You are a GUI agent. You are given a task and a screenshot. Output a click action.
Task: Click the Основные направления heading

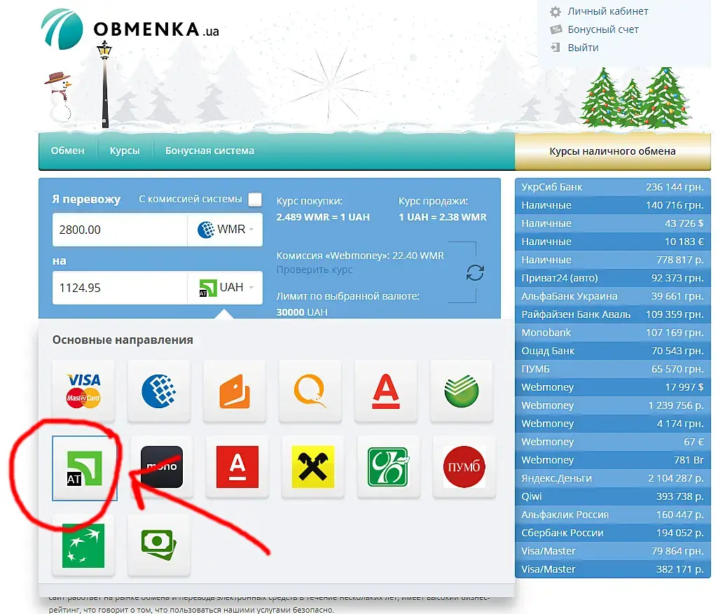[123, 340]
